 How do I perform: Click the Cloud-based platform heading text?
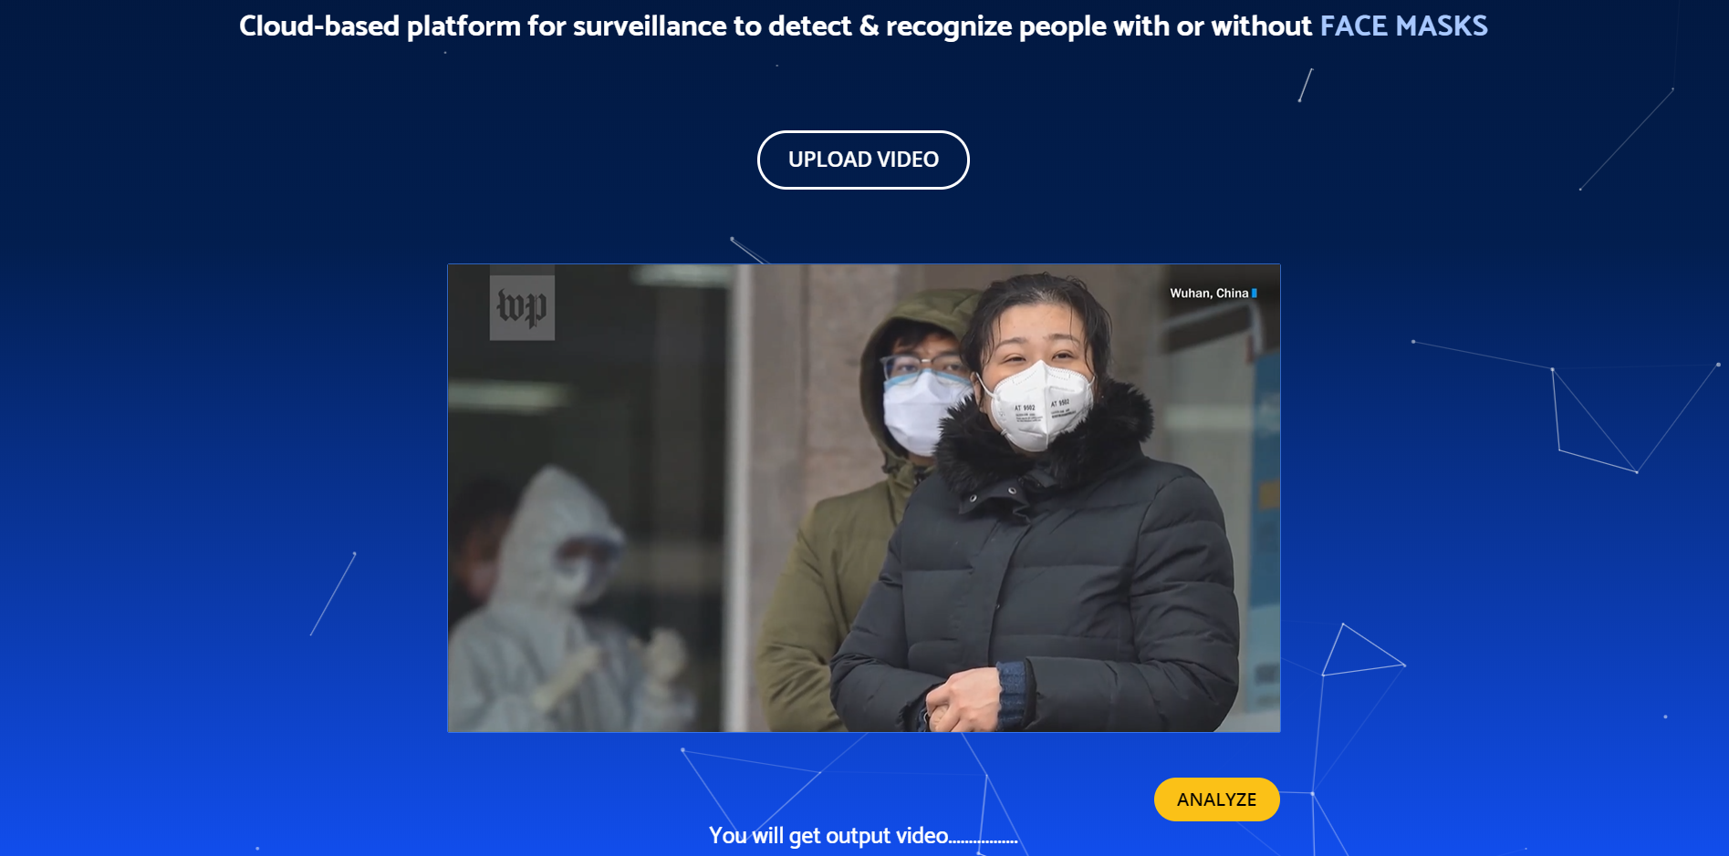(x=776, y=26)
